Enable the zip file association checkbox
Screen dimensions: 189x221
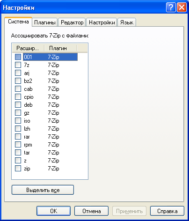[x=18, y=169]
